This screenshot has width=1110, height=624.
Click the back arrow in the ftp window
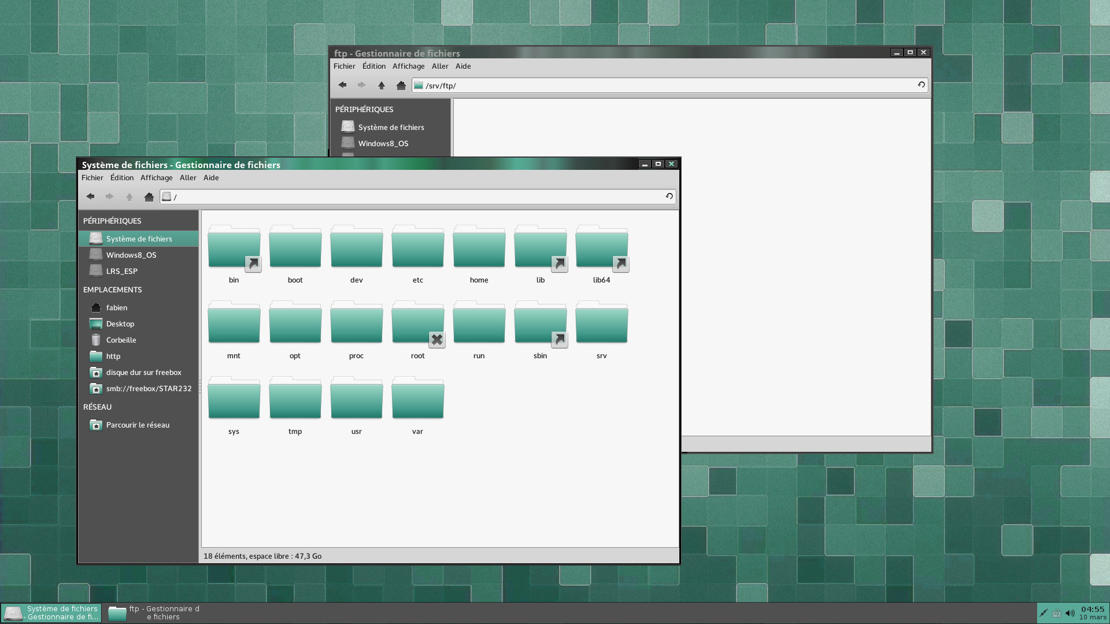(x=342, y=85)
